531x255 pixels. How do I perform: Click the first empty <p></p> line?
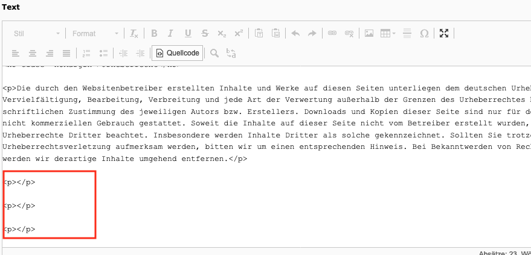point(19,182)
